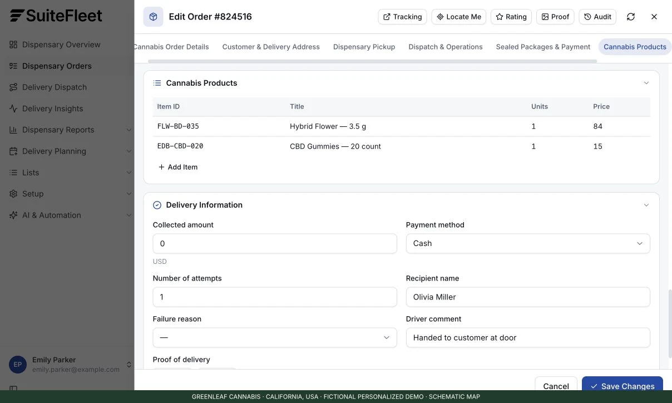This screenshot has width=672, height=403.
Task: Click item ID FLW-BD-035
Action: 178,126
